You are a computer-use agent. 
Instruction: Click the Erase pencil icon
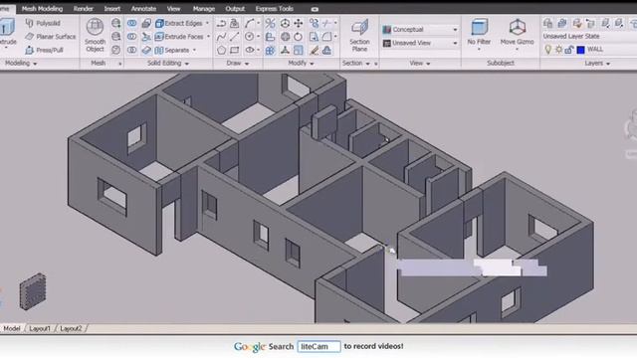click(314, 50)
